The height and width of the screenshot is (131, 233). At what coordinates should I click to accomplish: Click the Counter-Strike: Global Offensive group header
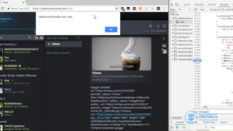click(x=18, y=76)
